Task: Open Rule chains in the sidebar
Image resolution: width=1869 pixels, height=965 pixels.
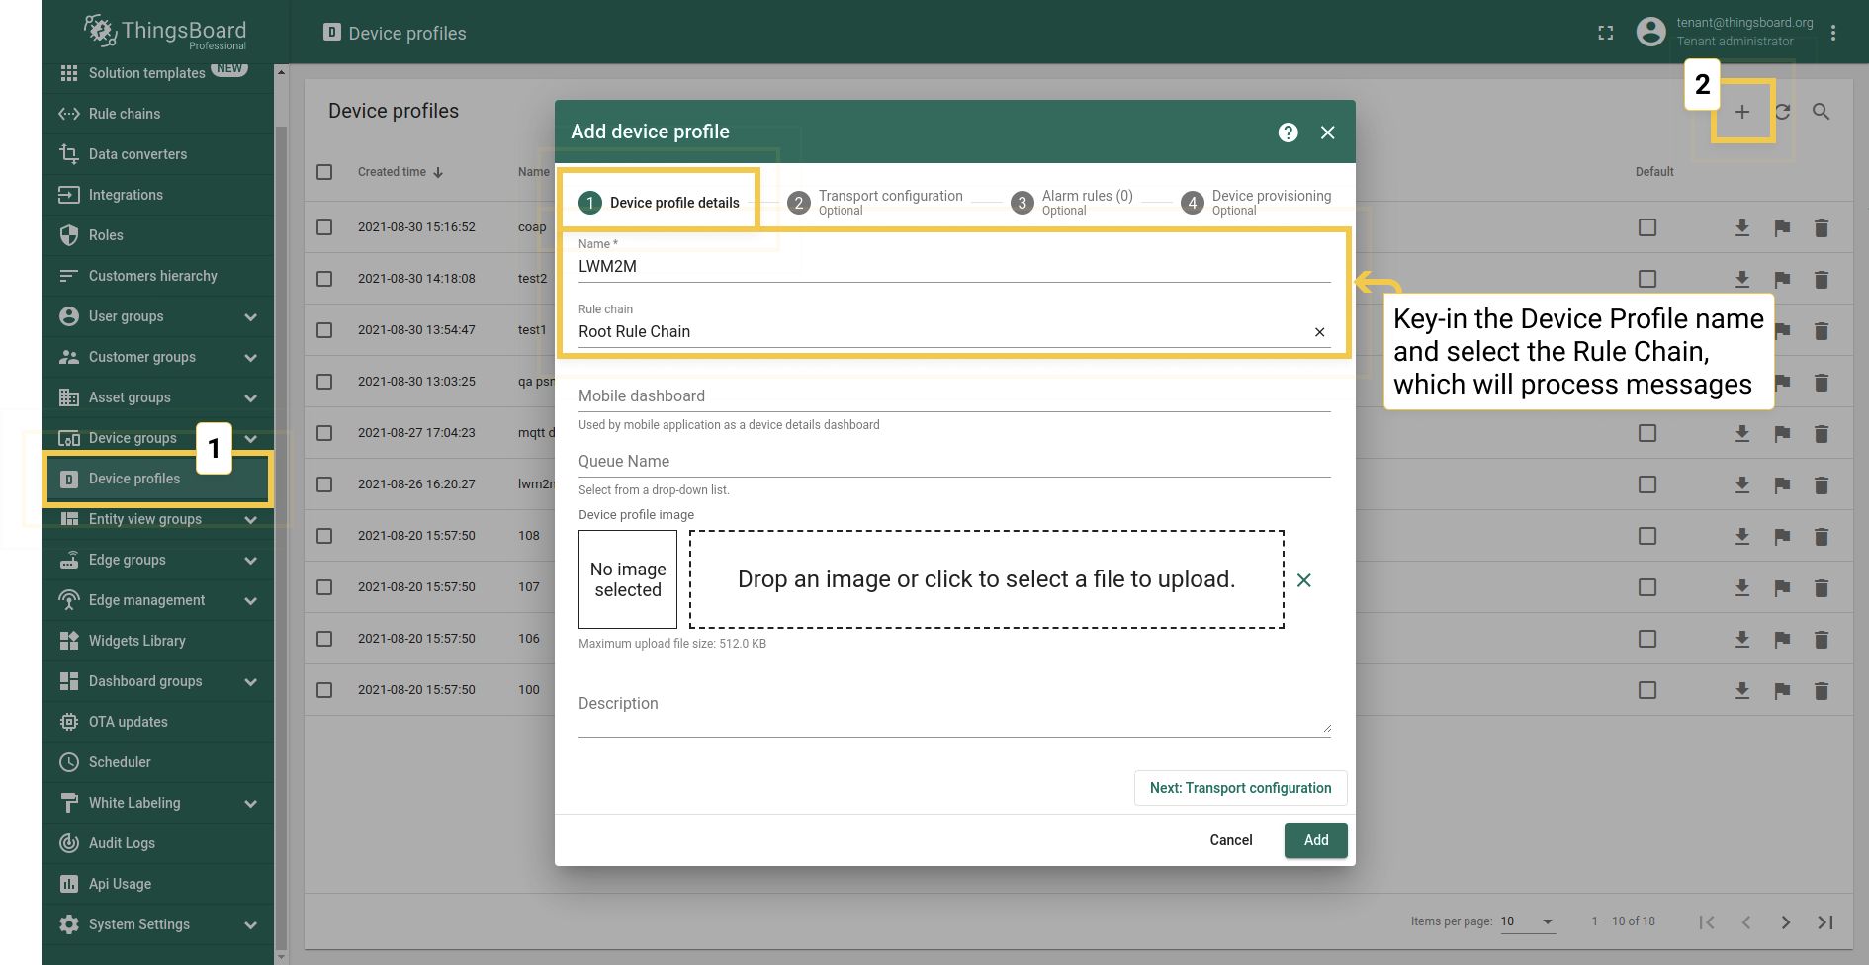Action: pos(158,114)
